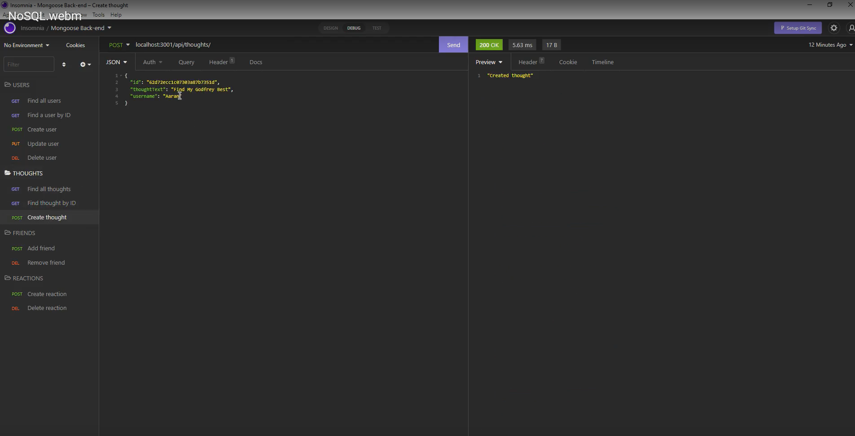
Task: Collapse the THOUGHTS folder
Action: coord(23,173)
